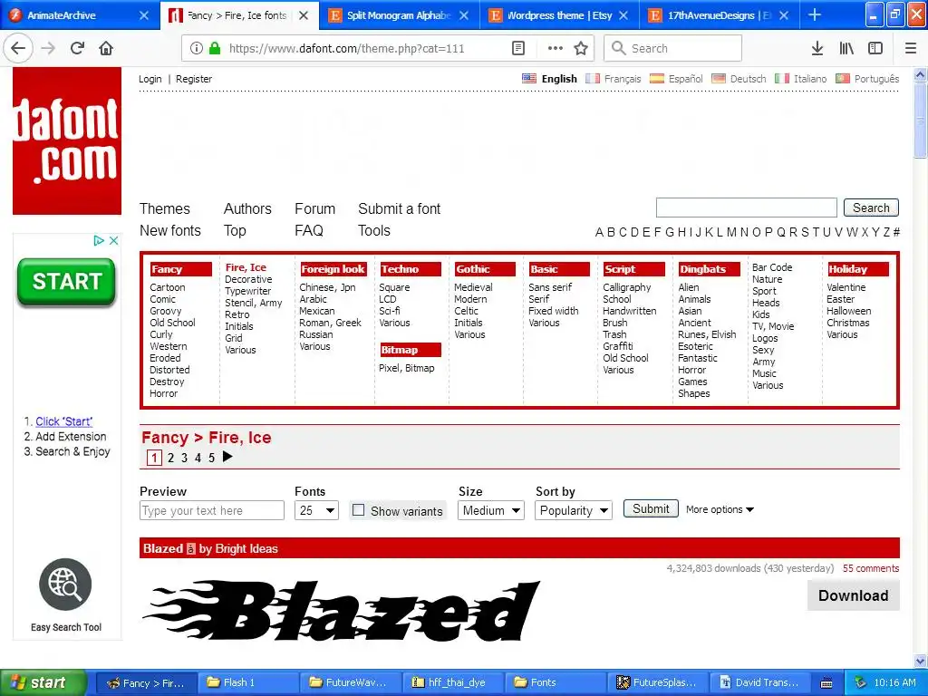This screenshot has height=696, width=928.
Task: Open a new browser tab with plus
Action: (815, 14)
